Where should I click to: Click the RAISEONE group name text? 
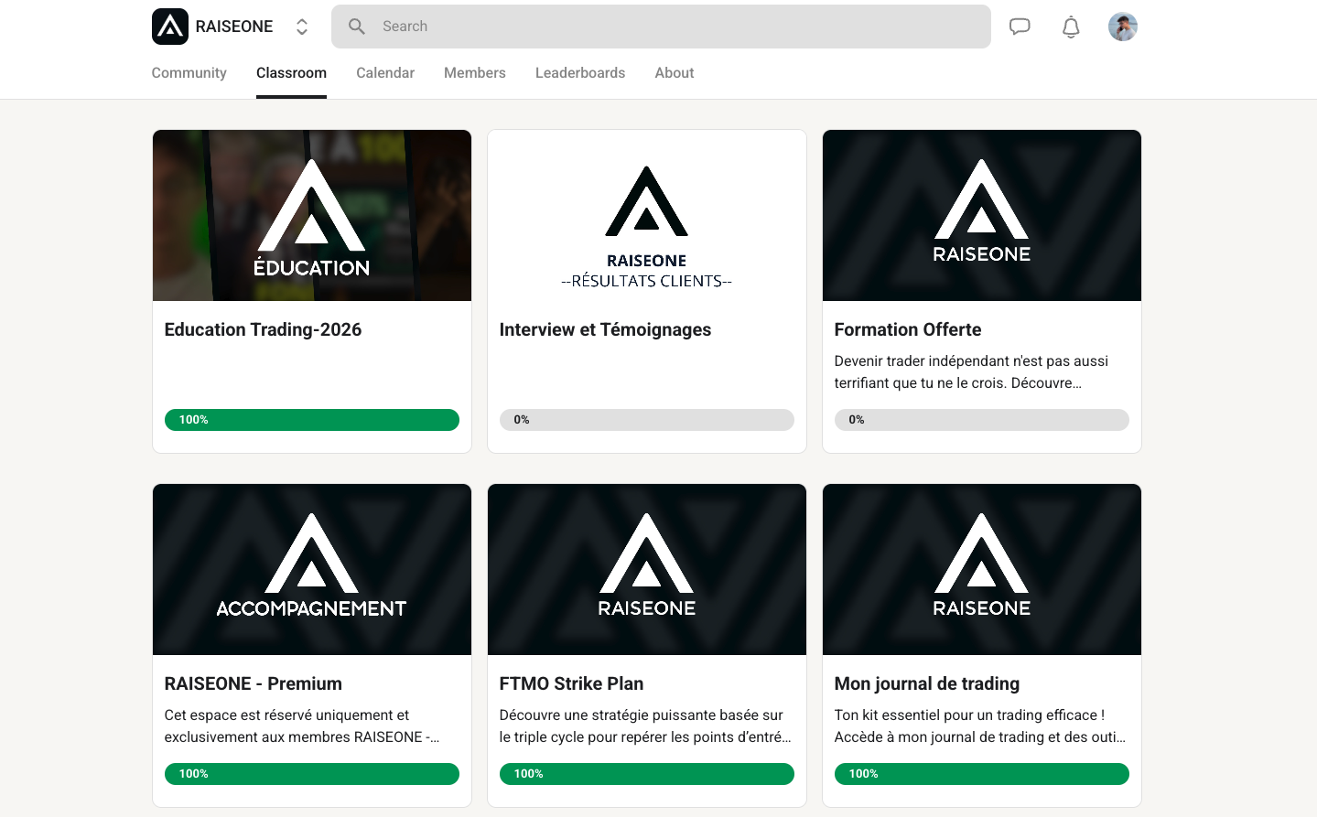coord(234,27)
